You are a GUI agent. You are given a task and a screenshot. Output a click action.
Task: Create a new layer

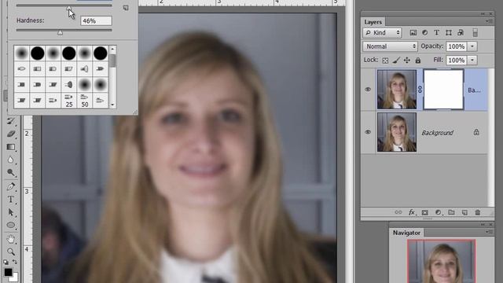[x=464, y=212]
